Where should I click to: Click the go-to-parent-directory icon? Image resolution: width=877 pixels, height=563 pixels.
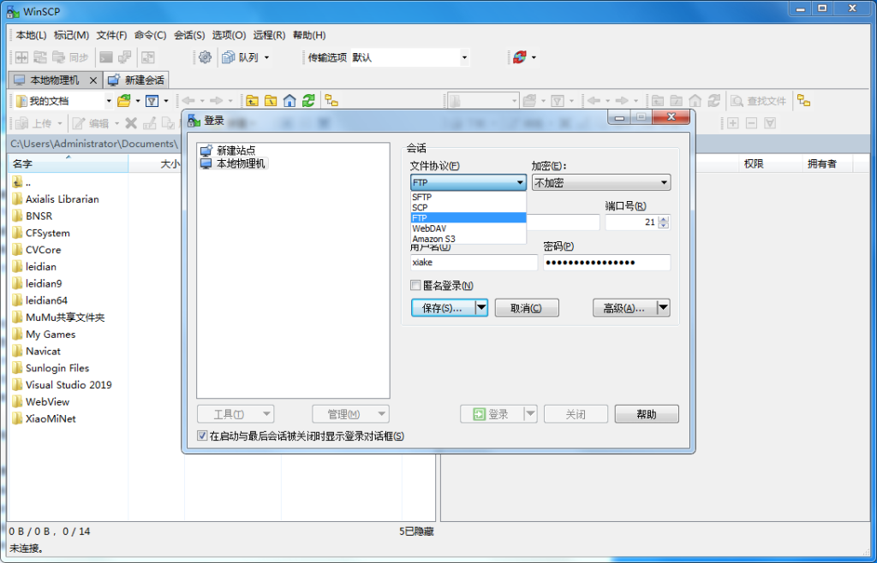pos(254,101)
